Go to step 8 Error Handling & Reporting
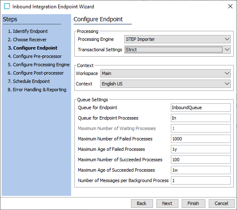The width and height of the screenshot is (237, 210). click(x=37, y=90)
